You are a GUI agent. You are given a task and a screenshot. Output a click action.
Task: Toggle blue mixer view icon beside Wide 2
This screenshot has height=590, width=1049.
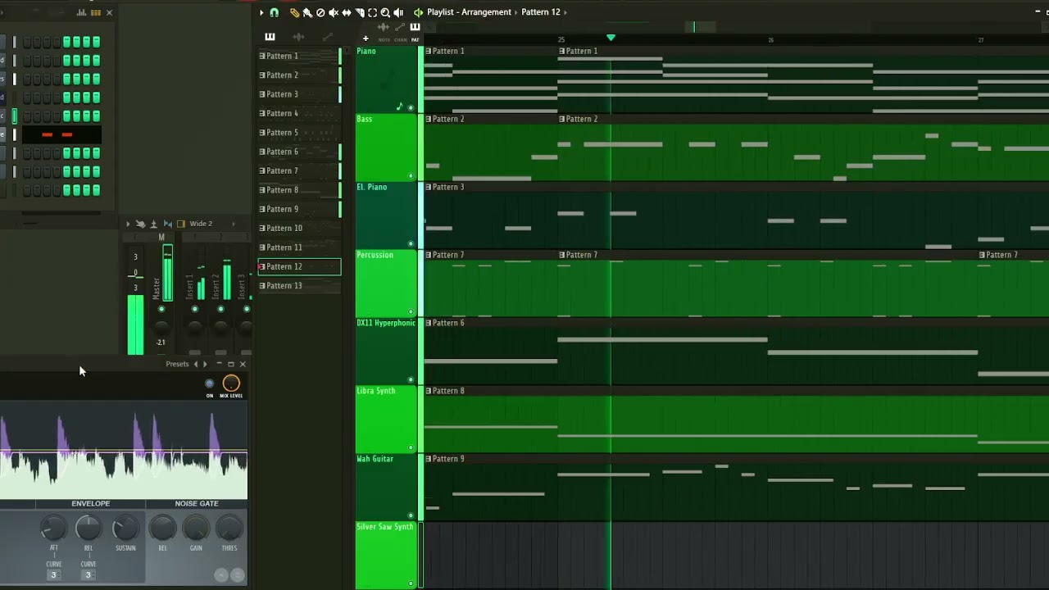(168, 224)
